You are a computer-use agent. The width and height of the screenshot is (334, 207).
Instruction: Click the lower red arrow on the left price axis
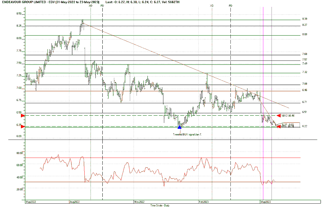[x=23, y=127]
